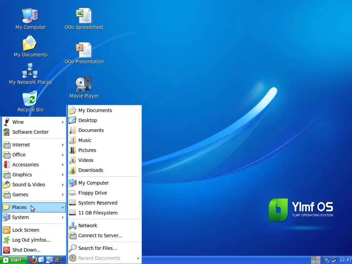Select System menu entry
352x264 pixels.
(x=34, y=217)
